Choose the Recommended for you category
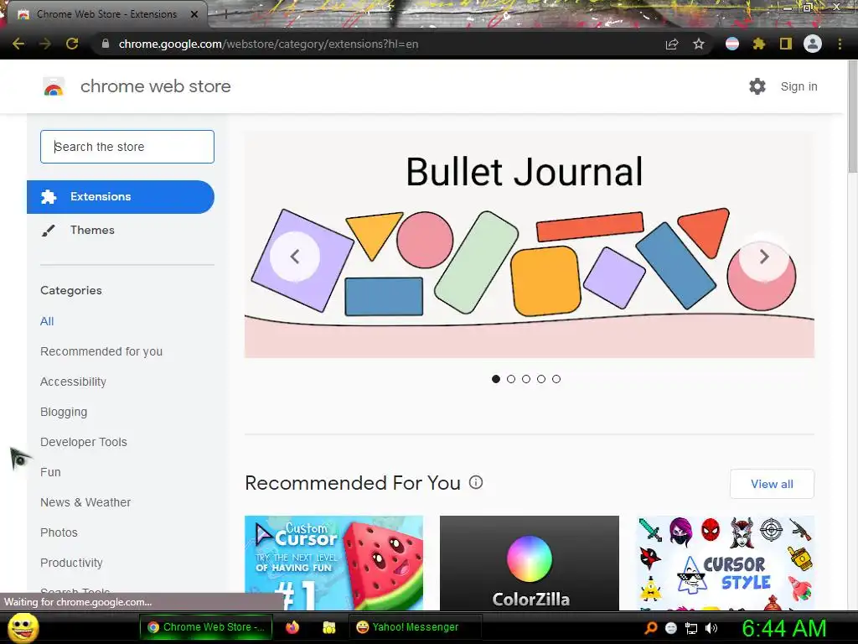The width and height of the screenshot is (858, 644). (101, 351)
